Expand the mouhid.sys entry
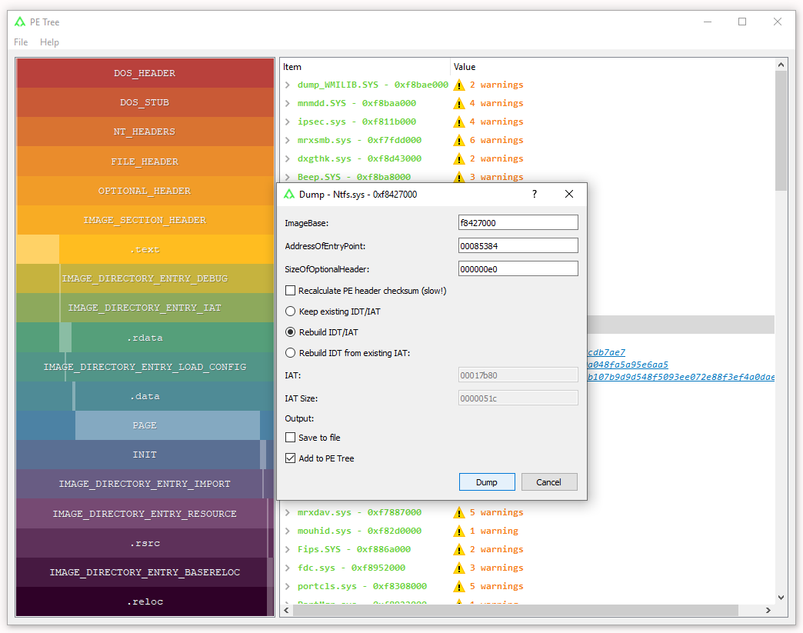803x633 pixels. click(288, 531)
